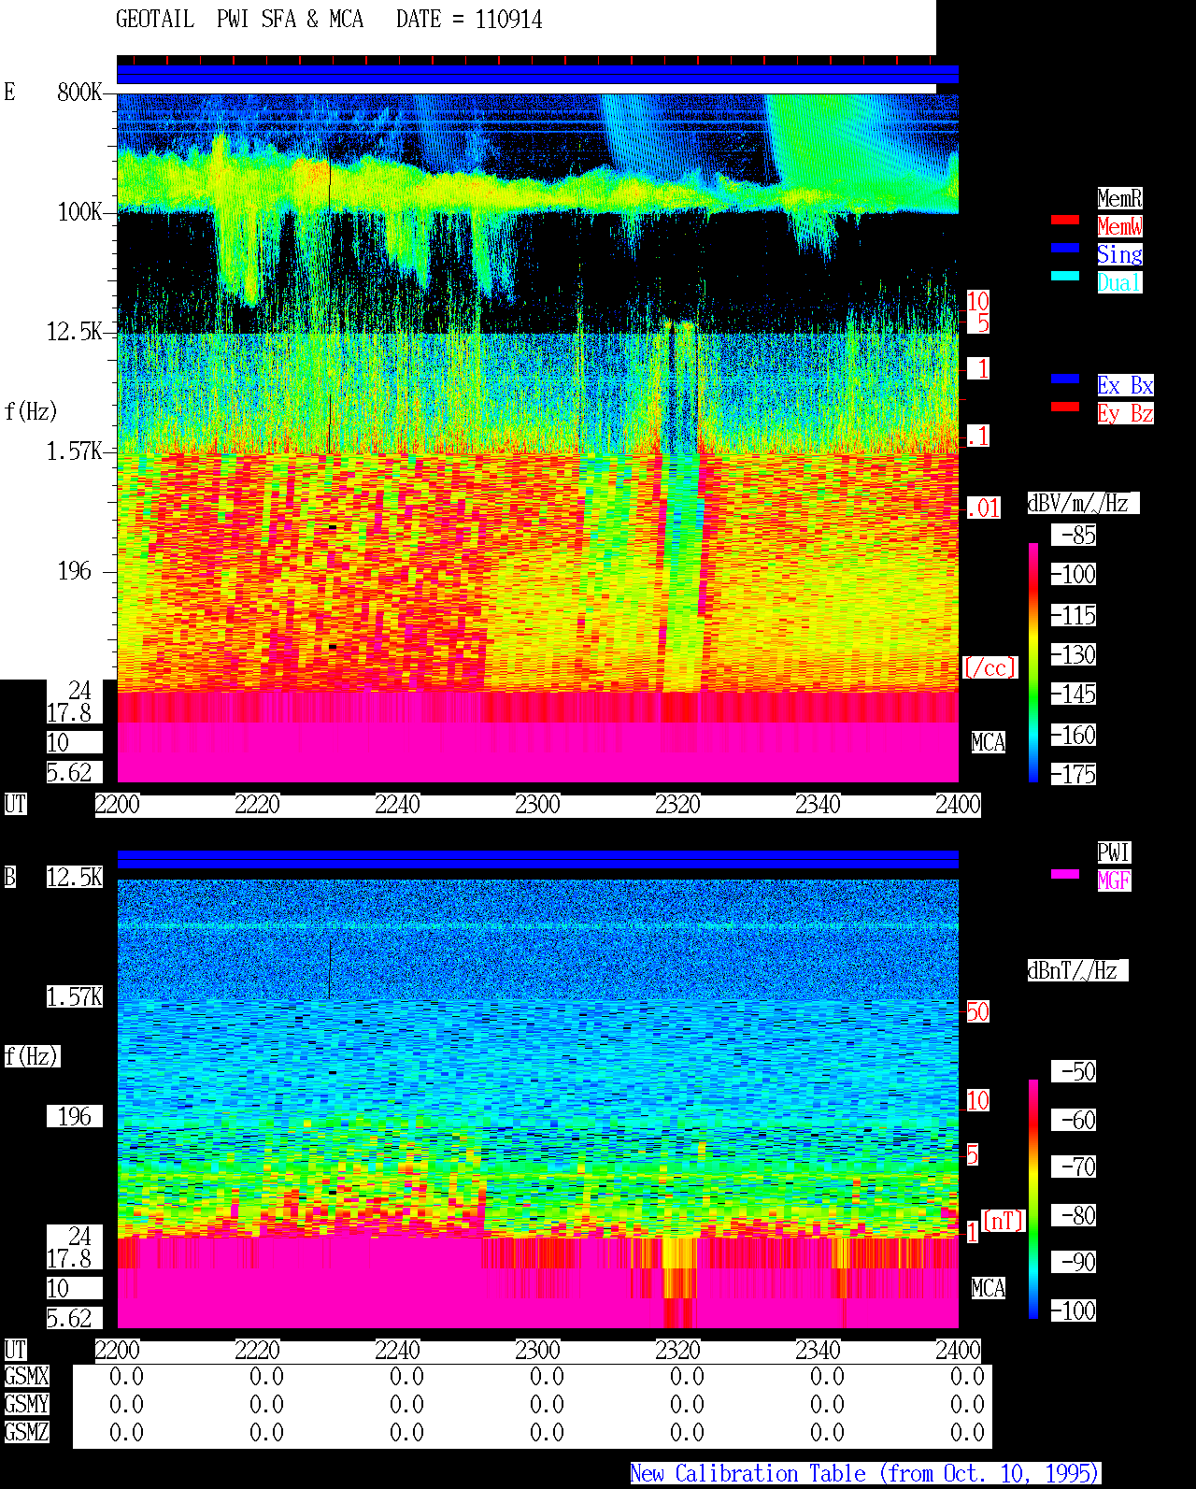This screenshot has width=1196, height=1489.
Task: Click the -130 color scale value
Action: tap(1074, 654)
